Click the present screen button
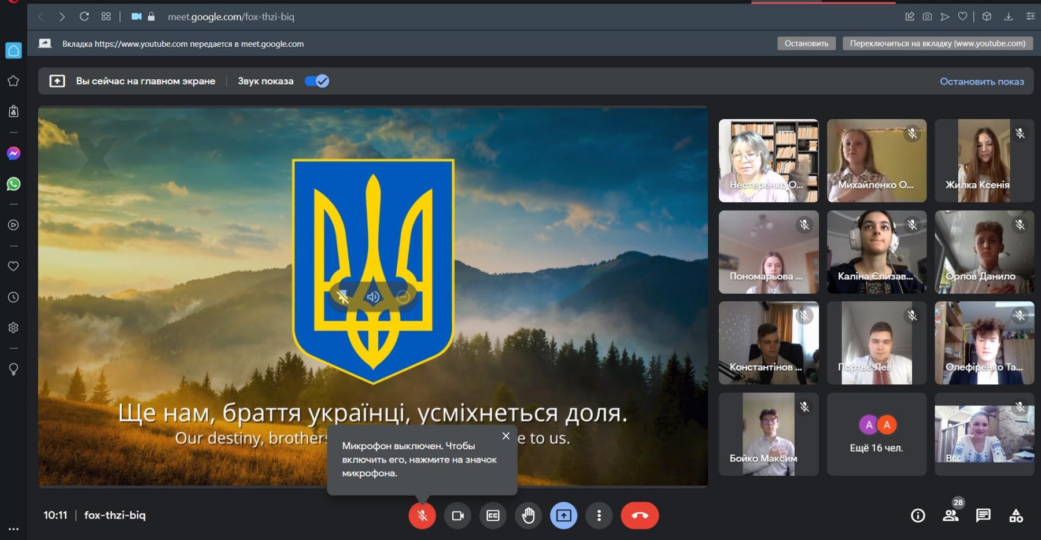The height and width of the screenshot is (540, 1041). click(563, 515)
